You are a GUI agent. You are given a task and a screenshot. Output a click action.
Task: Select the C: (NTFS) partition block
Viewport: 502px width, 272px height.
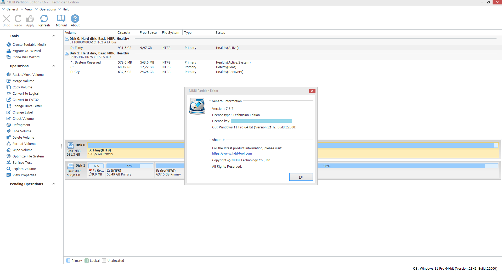pyautogui.click(x=130, y=170)
